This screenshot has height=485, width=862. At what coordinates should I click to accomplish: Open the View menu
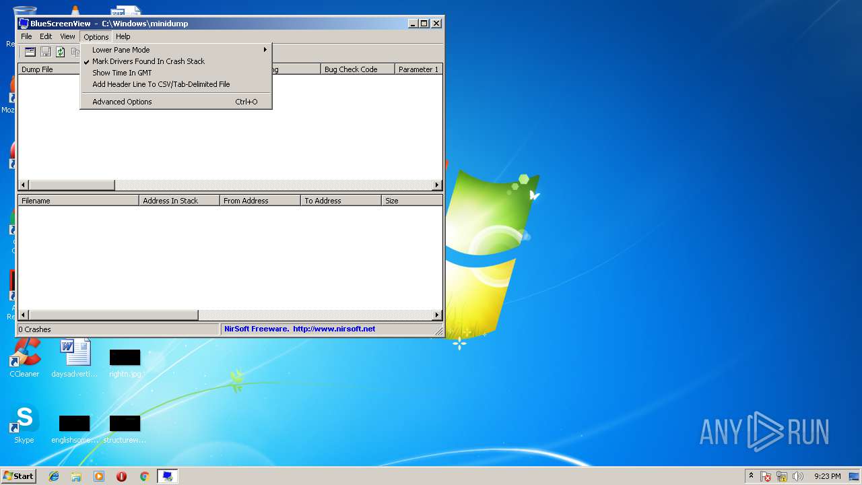(67, 36)
